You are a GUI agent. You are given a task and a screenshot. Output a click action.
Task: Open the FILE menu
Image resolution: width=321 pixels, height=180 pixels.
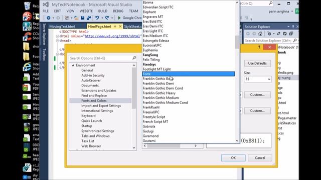click(x=46, y=11)
